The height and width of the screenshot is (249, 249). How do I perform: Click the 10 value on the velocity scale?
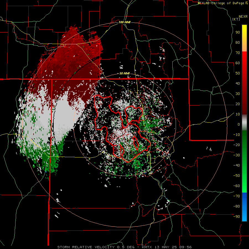238,114
